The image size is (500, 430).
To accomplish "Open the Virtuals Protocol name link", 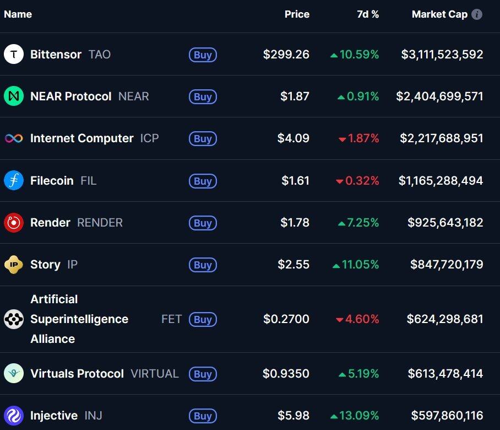I will tap(77, 373).
